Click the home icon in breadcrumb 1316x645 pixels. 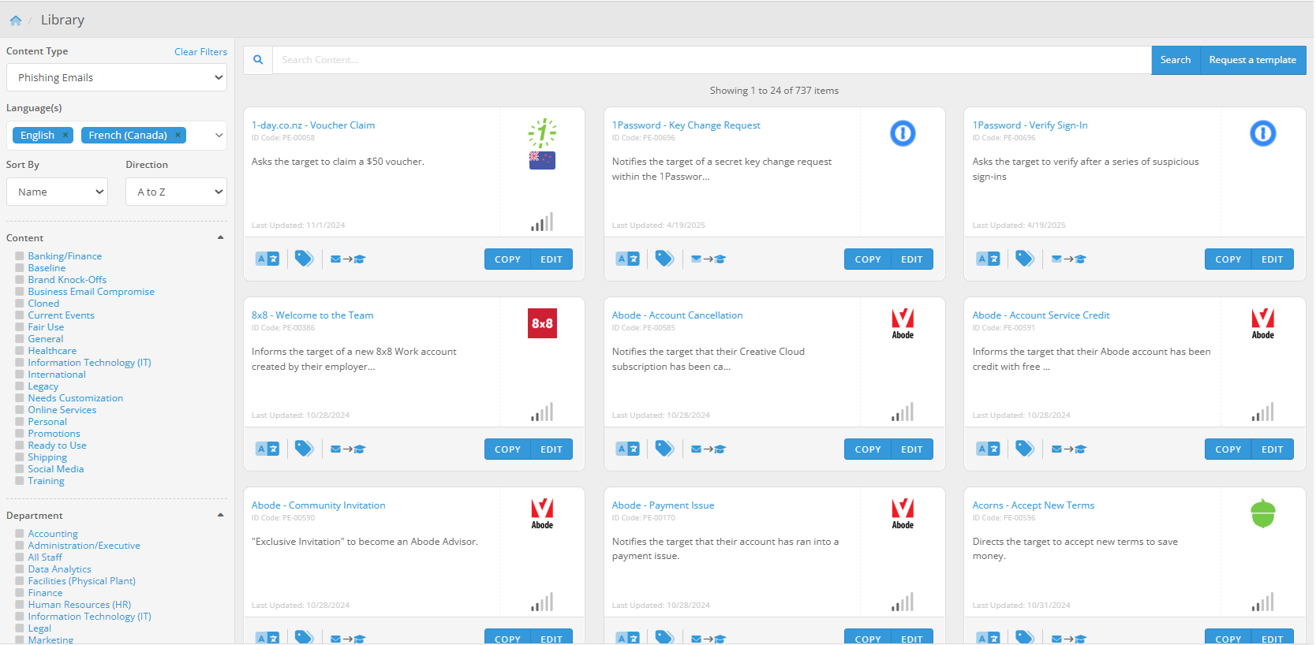pos(16,21)
